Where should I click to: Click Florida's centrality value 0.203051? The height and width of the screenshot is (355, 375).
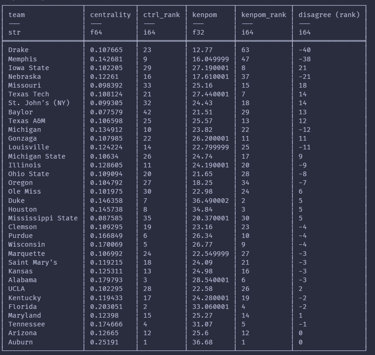[106, 307]
